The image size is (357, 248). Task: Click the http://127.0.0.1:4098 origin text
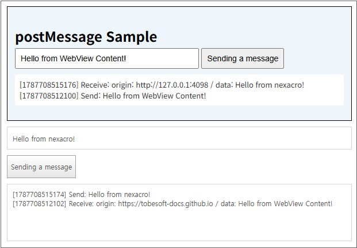(x=172, y=85)
